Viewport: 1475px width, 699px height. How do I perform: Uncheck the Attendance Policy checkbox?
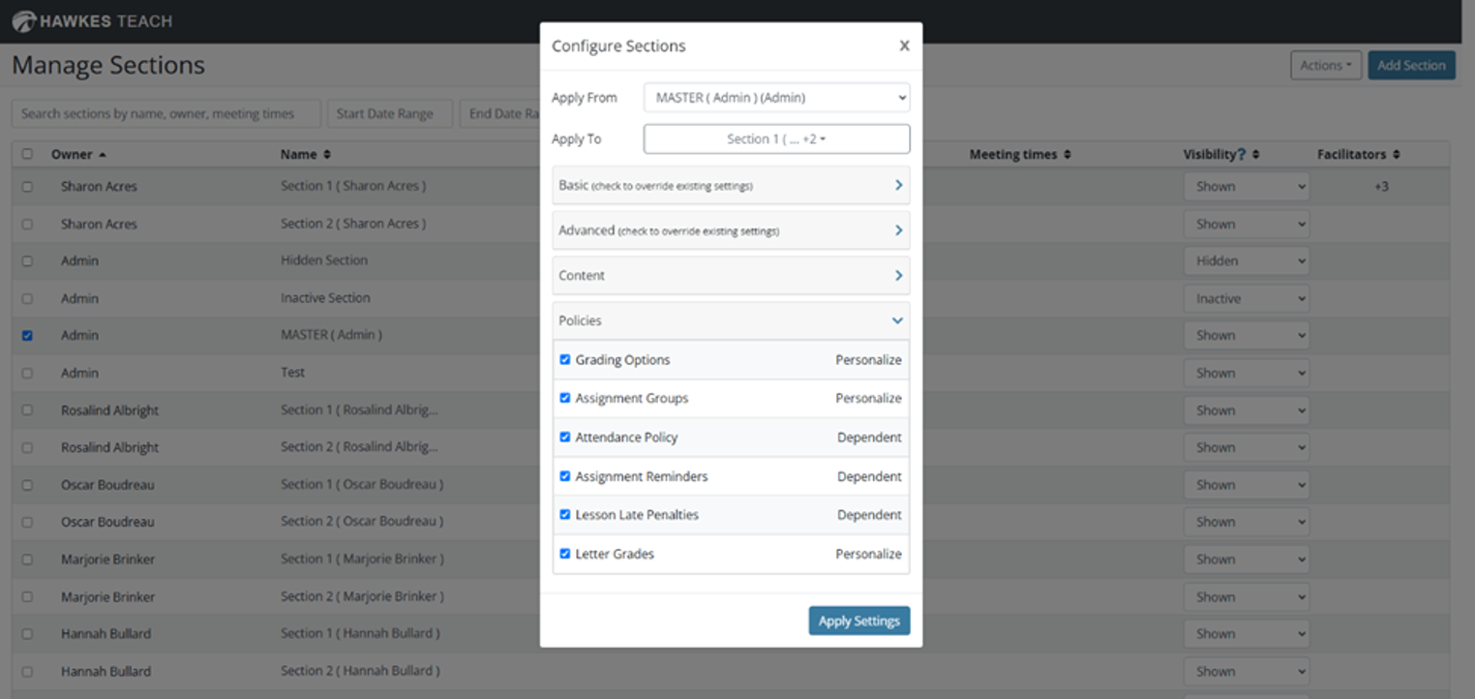[565, 437]
